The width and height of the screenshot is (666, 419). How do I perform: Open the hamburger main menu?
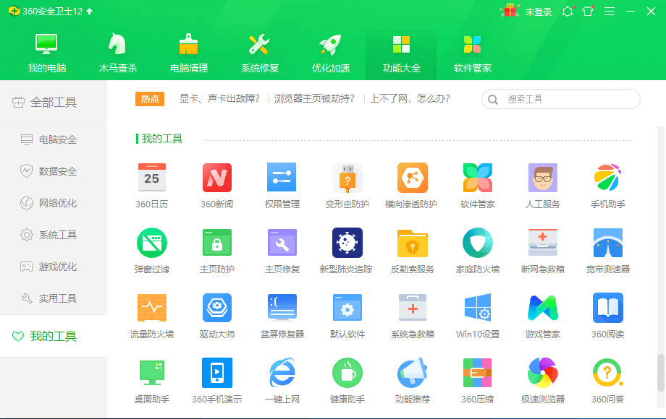click(610, 11)
